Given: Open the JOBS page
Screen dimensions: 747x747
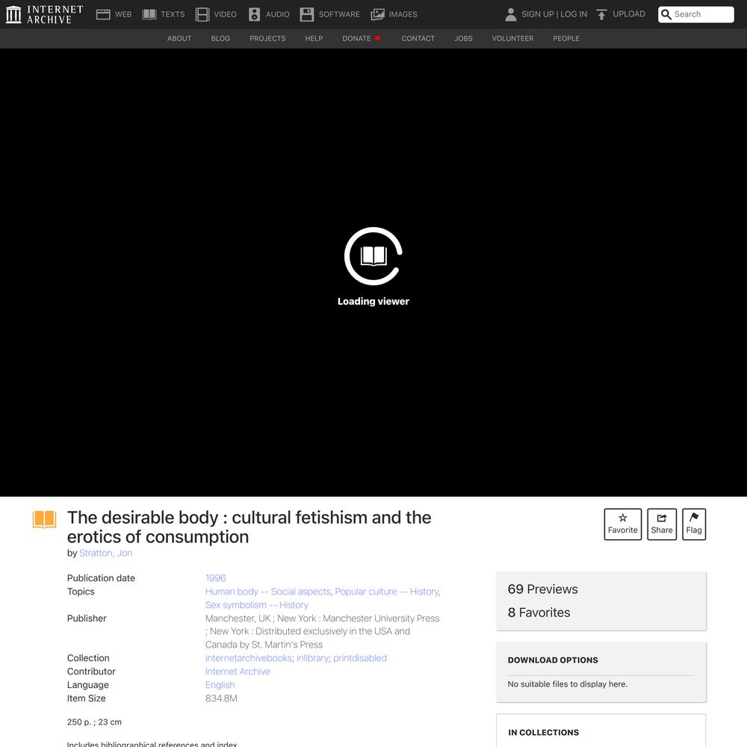Looking at the screenshot, I should (x=464, y=39).
